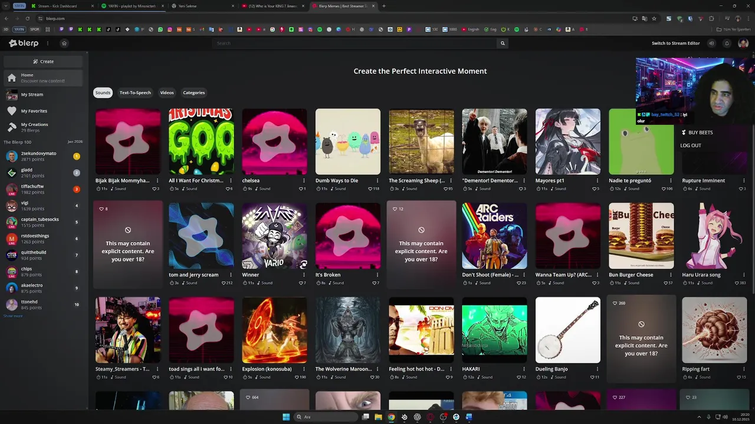This screenshot has width=755, height=424.
Task: Play the Bun Burger Cheese thumbnail
Action: pyautogui.click(x=641, y=236)
